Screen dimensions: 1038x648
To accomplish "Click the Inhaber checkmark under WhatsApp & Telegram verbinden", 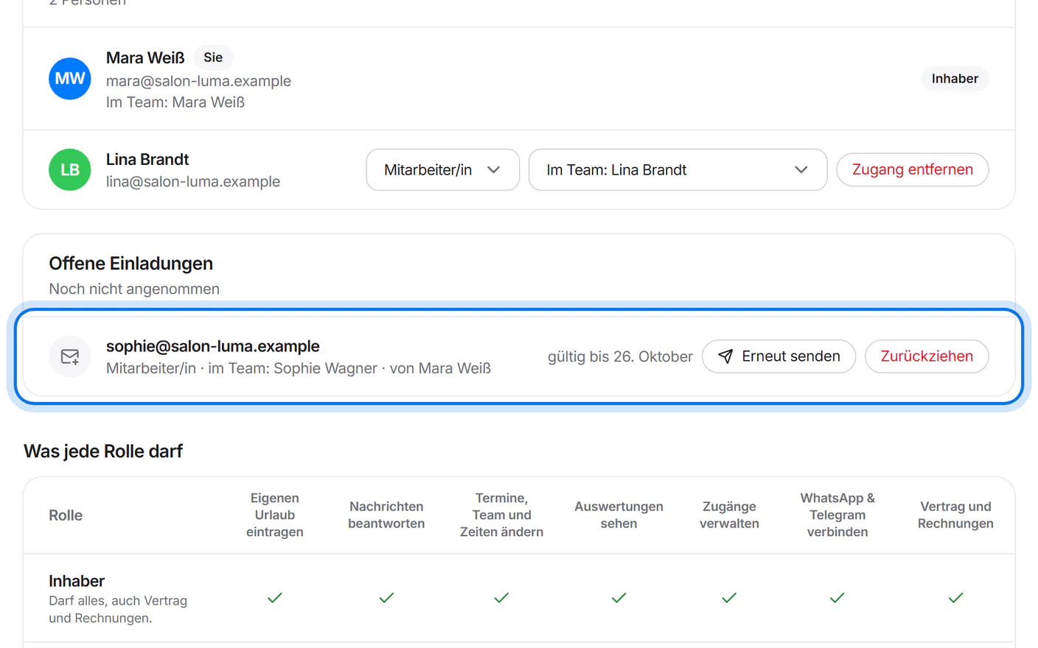I will click(837, 598).
